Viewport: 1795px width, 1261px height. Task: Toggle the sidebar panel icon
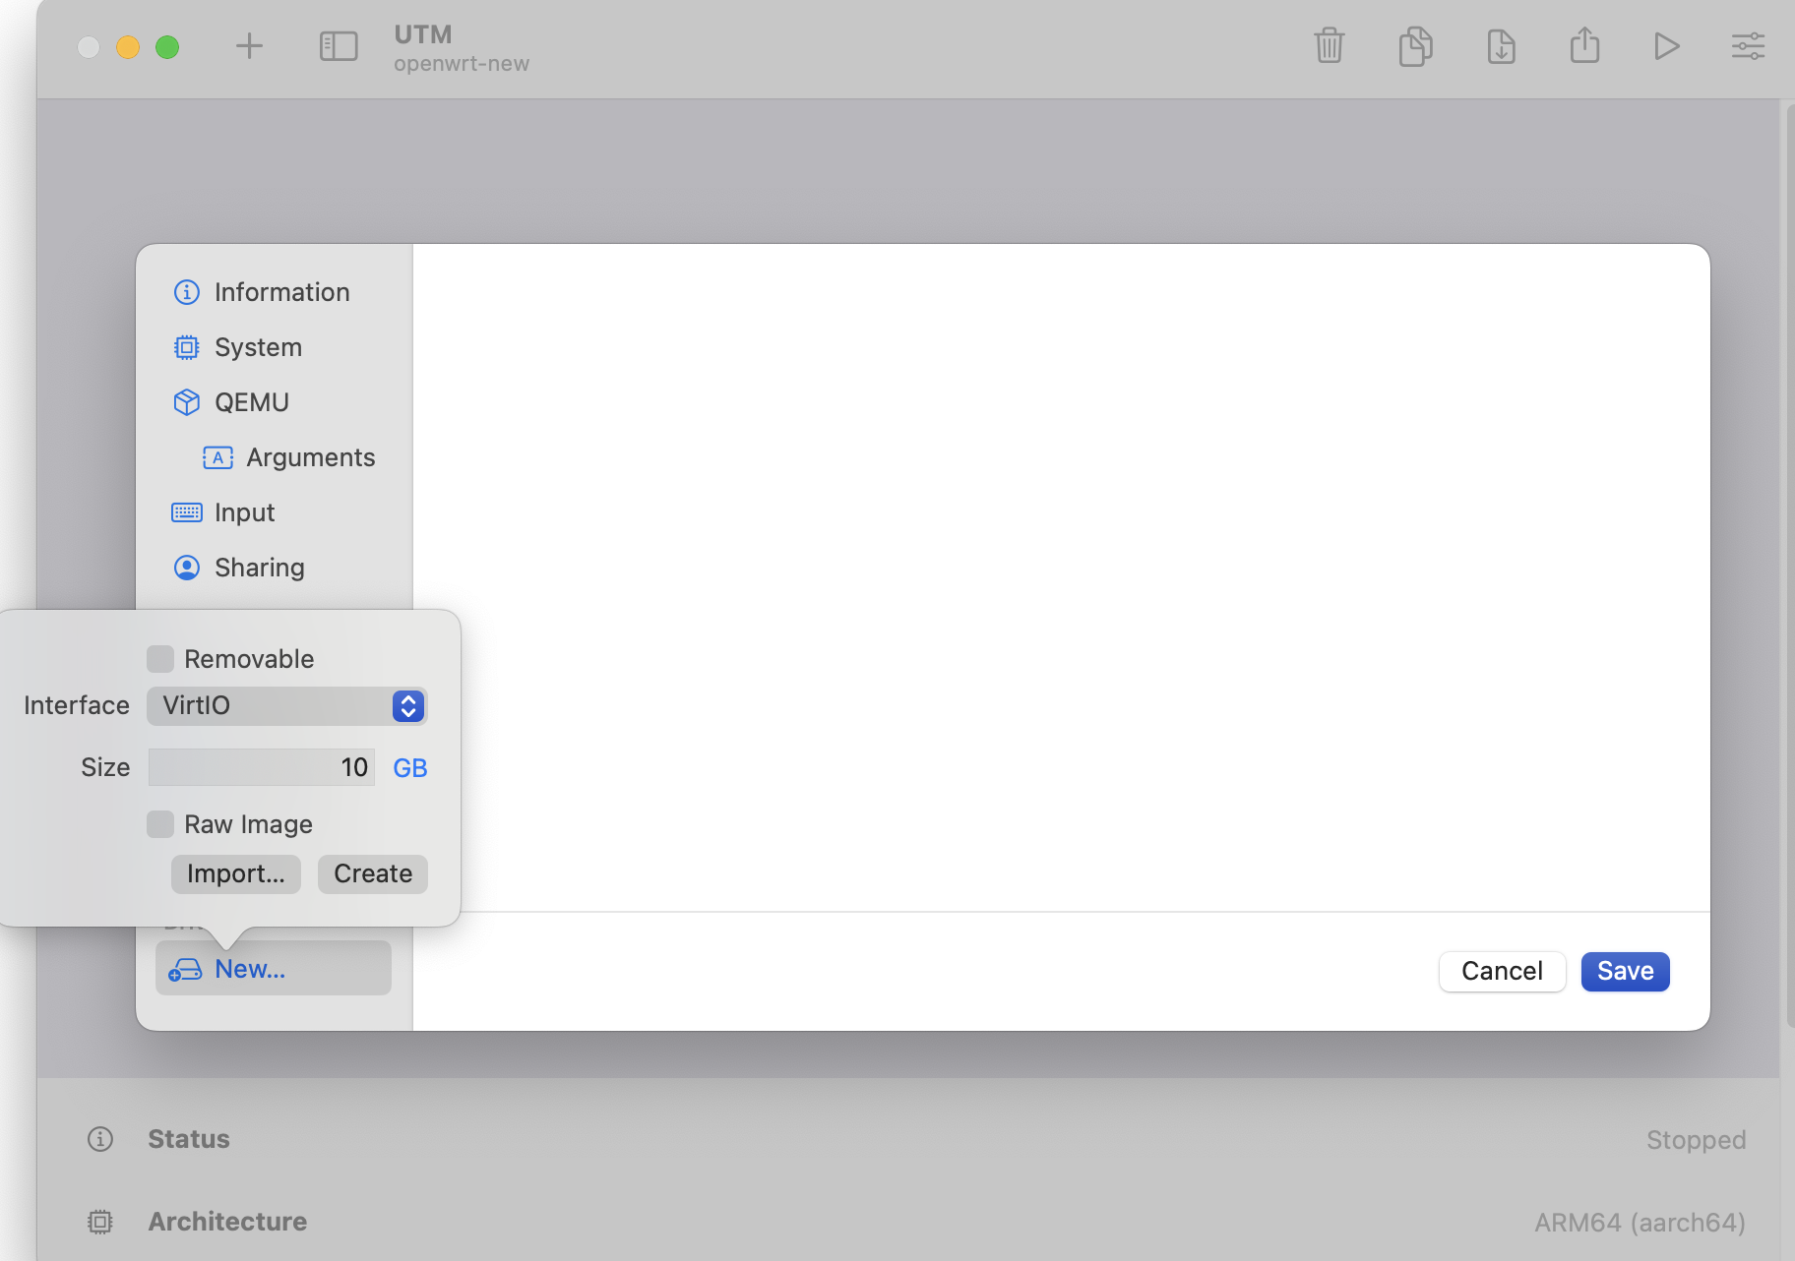339,46
